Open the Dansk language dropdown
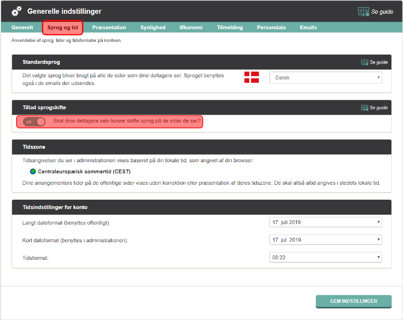Viewport: 403px width, 320px height. [x=325, y=78]
